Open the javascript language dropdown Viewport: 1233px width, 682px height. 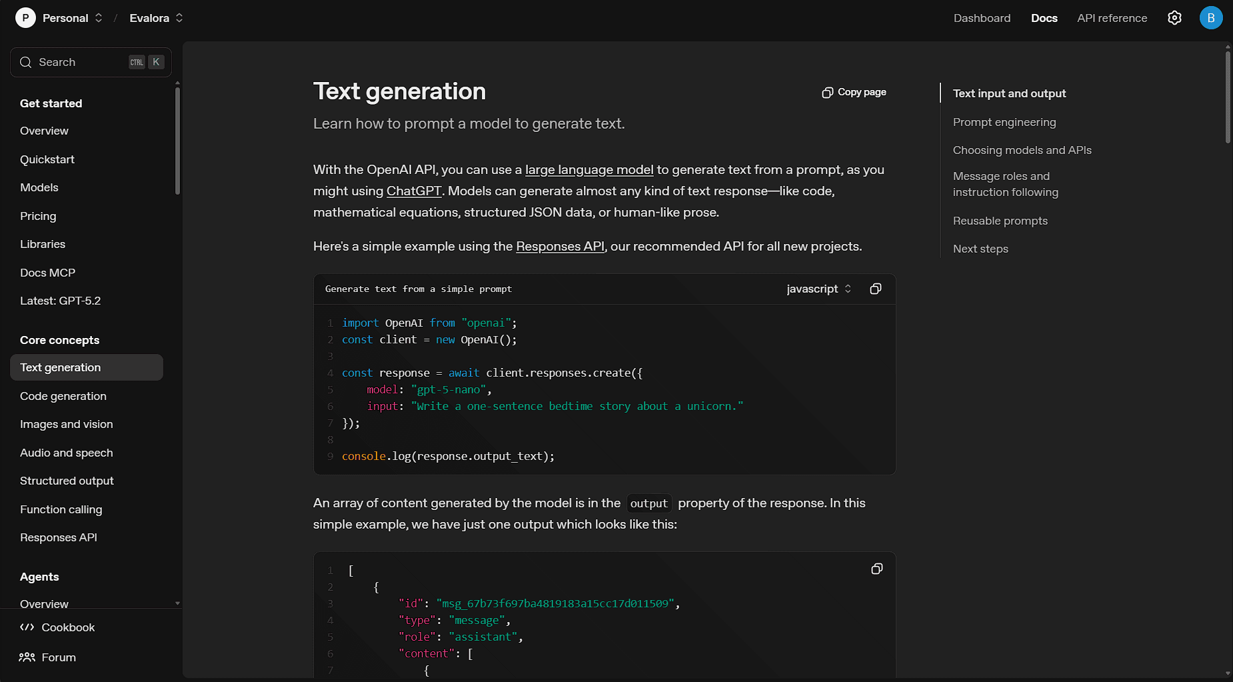[818, 289]
